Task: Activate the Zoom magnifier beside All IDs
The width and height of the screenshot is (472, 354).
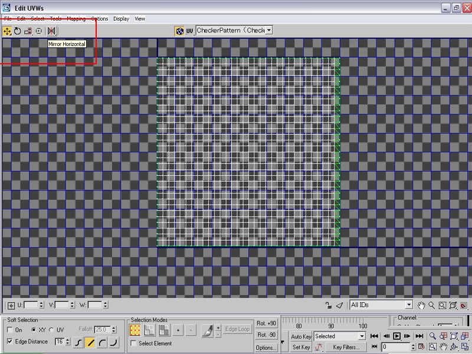Action: [432, 306]
